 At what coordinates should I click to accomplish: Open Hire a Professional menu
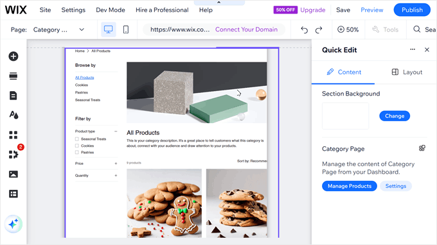point(162,10)
